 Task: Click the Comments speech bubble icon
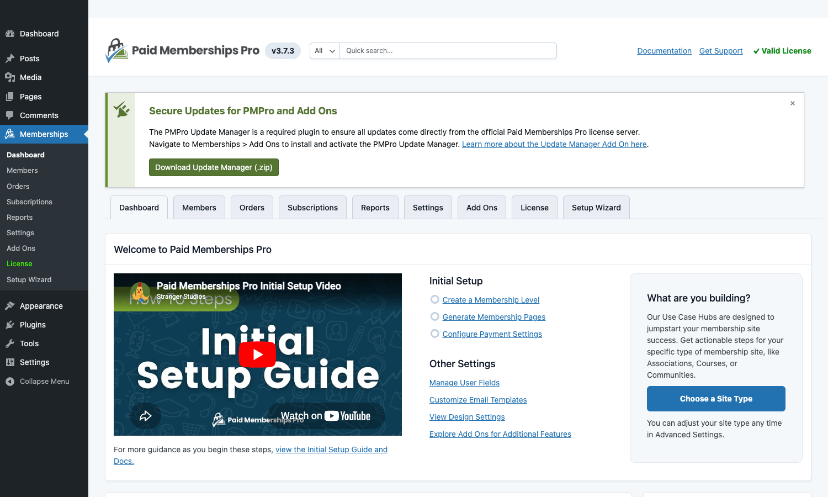[x=10, y=115]
